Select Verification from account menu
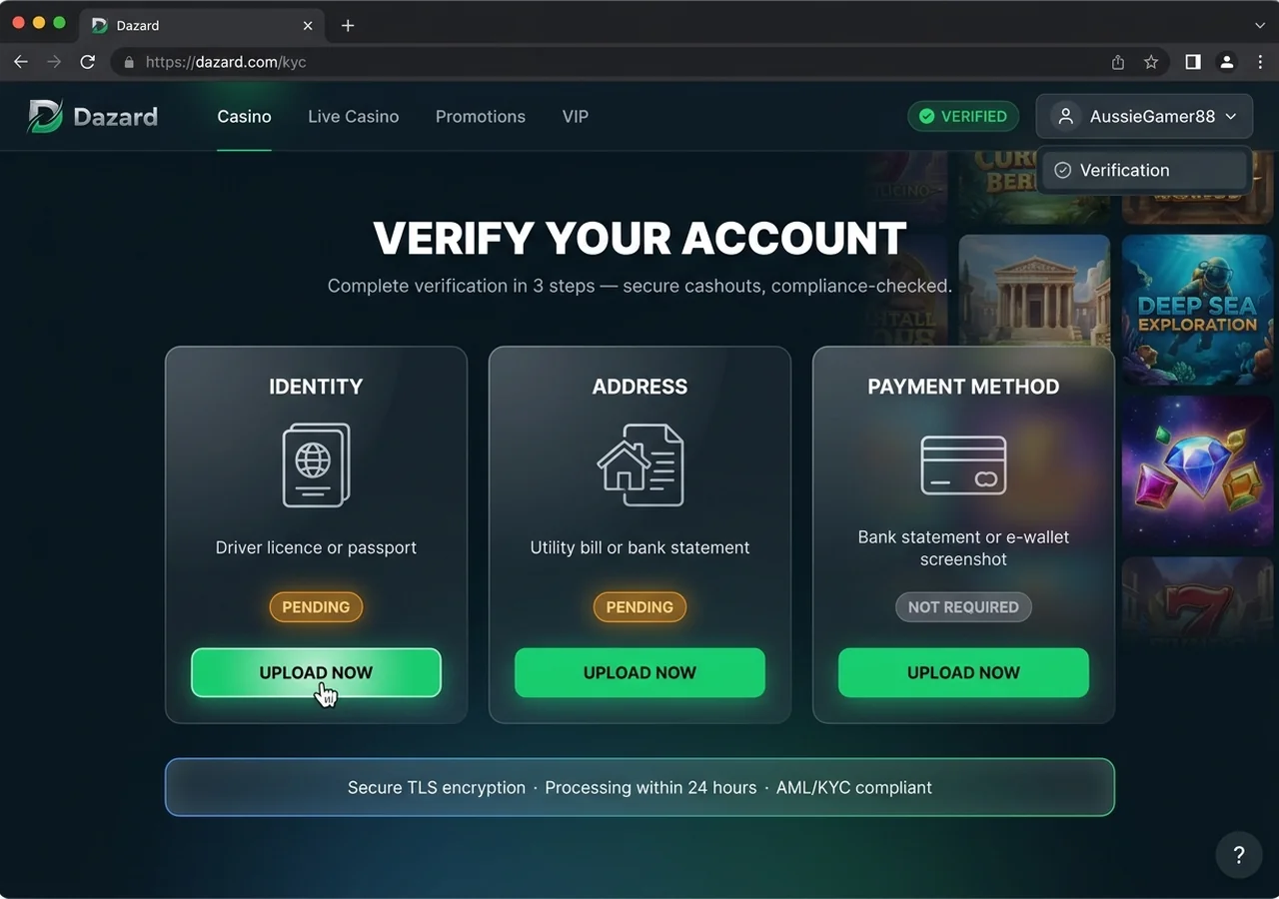The height and width of the screenshot is (899, 1279). (x=1144, y=171)
